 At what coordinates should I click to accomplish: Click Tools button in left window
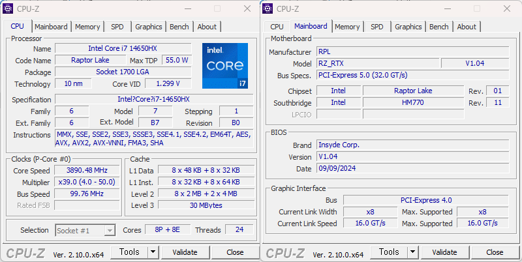tap(129, 252)
